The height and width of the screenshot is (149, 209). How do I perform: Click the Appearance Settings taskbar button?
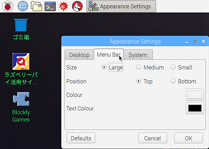(x=121, y=6)
